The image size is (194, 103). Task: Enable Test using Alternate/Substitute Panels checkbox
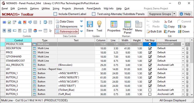94,14
